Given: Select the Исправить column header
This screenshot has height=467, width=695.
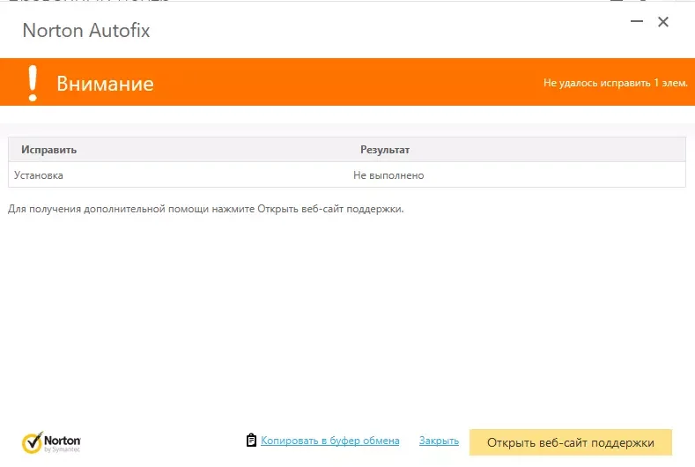Looking at the screenshot, I should click(48, 150).
